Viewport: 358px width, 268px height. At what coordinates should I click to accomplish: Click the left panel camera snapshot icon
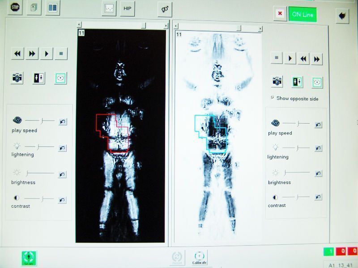(x=17, y=78)
